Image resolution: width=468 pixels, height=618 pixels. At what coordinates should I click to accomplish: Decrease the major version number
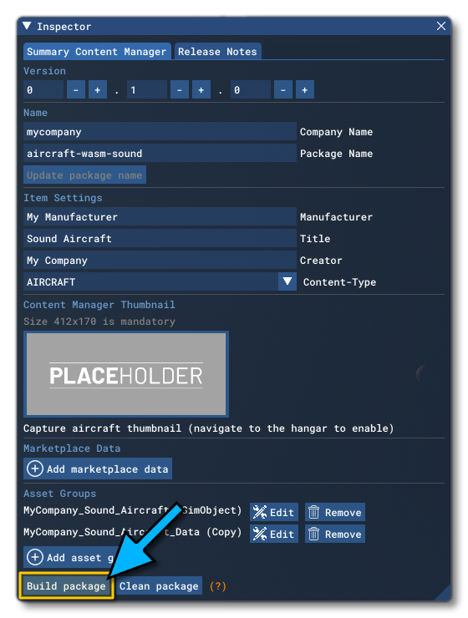(x=76, y=90)
